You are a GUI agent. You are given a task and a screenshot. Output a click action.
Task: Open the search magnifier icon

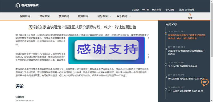190,15
